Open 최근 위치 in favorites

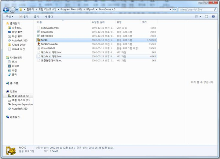tap(17, 36)
